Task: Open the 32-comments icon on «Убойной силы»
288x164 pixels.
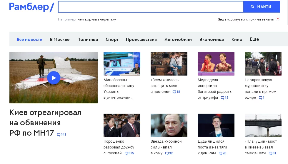Action: click(167, 153)
